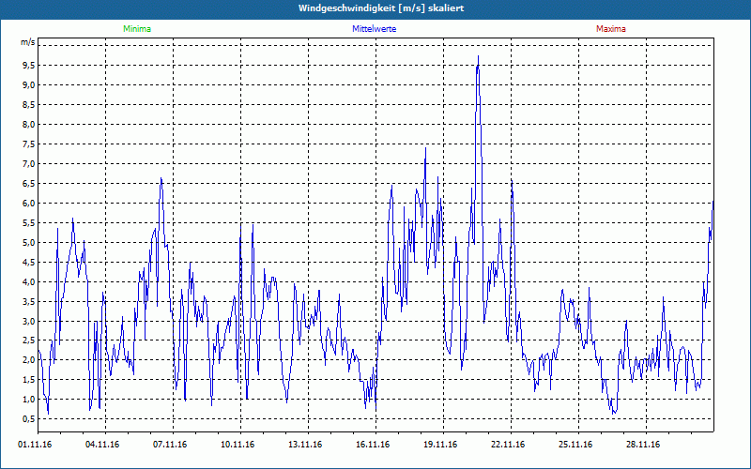Click the chart title Windgeschwindigkeit [m/s] skaliert
This screenshot has width=751, height=469.
pos(381,8)
